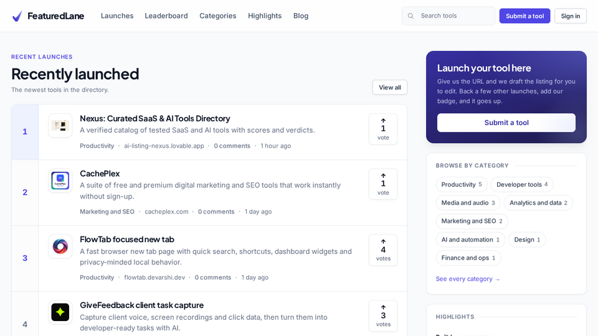Image resolution: width=598 pixels, height=336 pixels.
Task: Open the GiveFeedback star logo icon
Action: (x=60, y=312)
